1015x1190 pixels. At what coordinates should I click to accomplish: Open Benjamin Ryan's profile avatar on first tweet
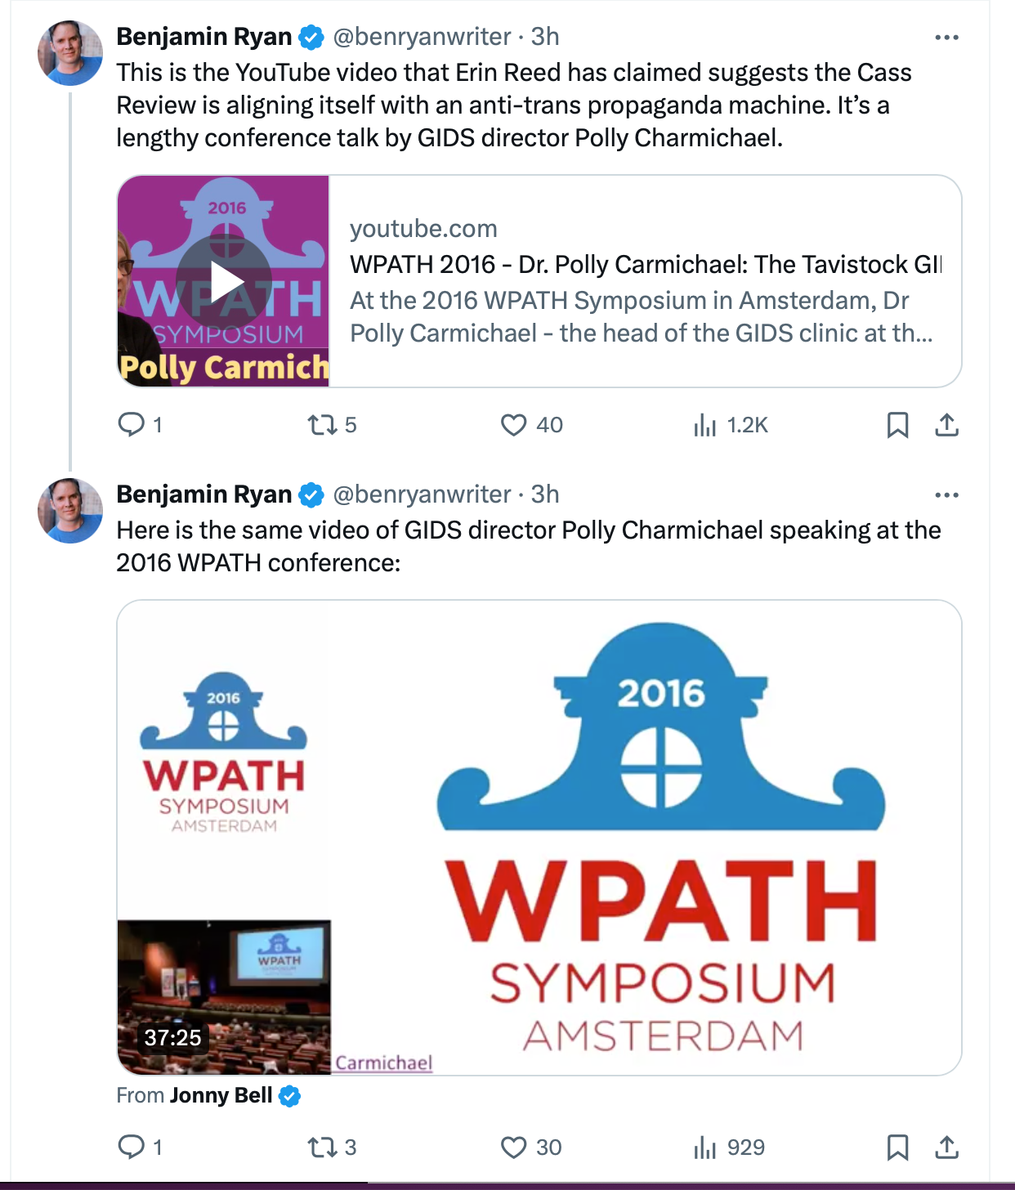click(x=70, y=53)
